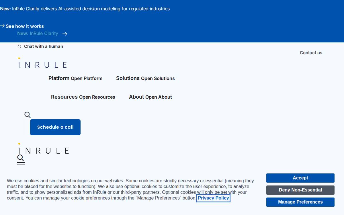Open the Solutions menu item
344x215 pixels.
(128, 78)
